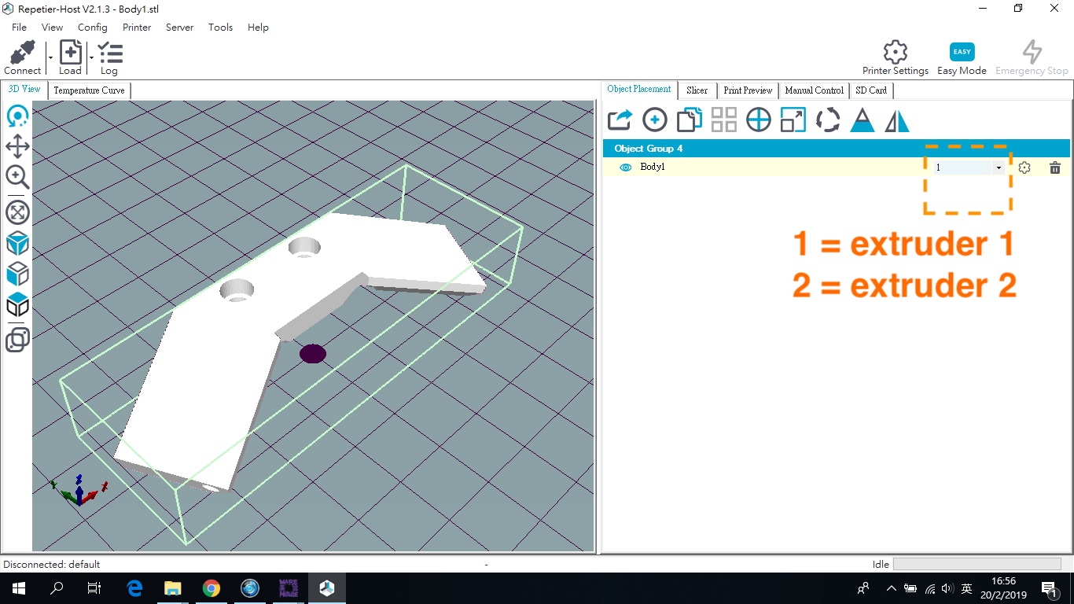Open the Connect dropdown arrow
The image size is (1074, 604).
[50, 57]
